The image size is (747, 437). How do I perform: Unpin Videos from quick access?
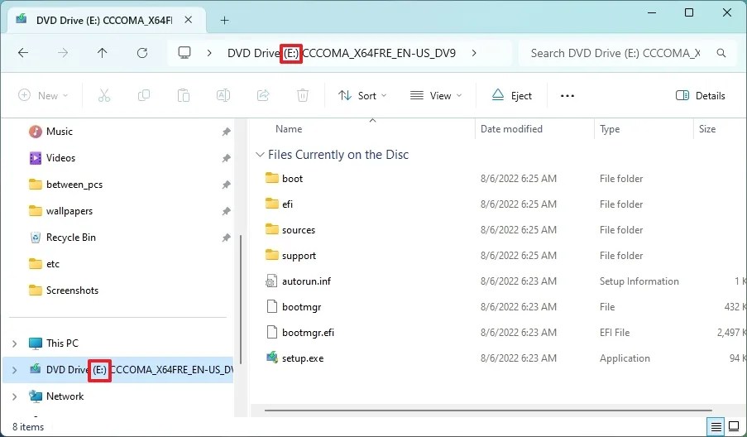[x=227, y=158]
